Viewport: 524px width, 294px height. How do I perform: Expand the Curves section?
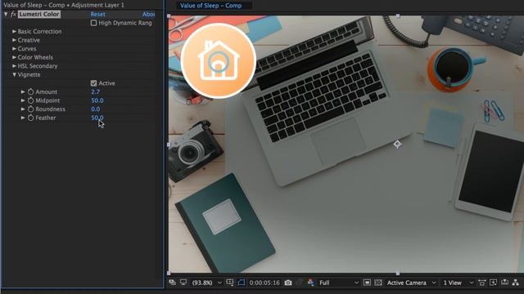(x=14, y=49)
